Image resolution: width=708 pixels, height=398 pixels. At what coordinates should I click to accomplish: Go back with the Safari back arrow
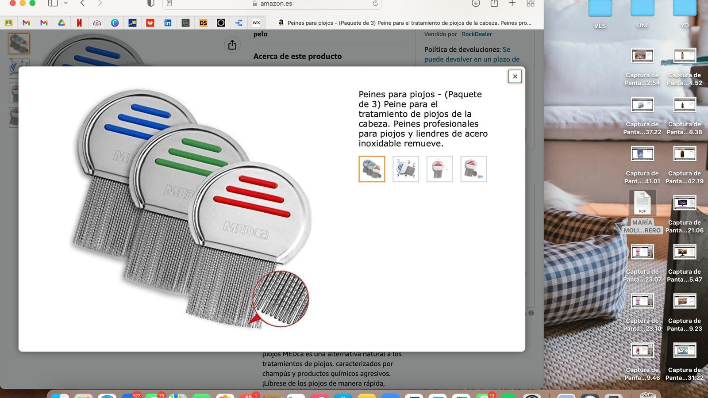pos(83,3)
